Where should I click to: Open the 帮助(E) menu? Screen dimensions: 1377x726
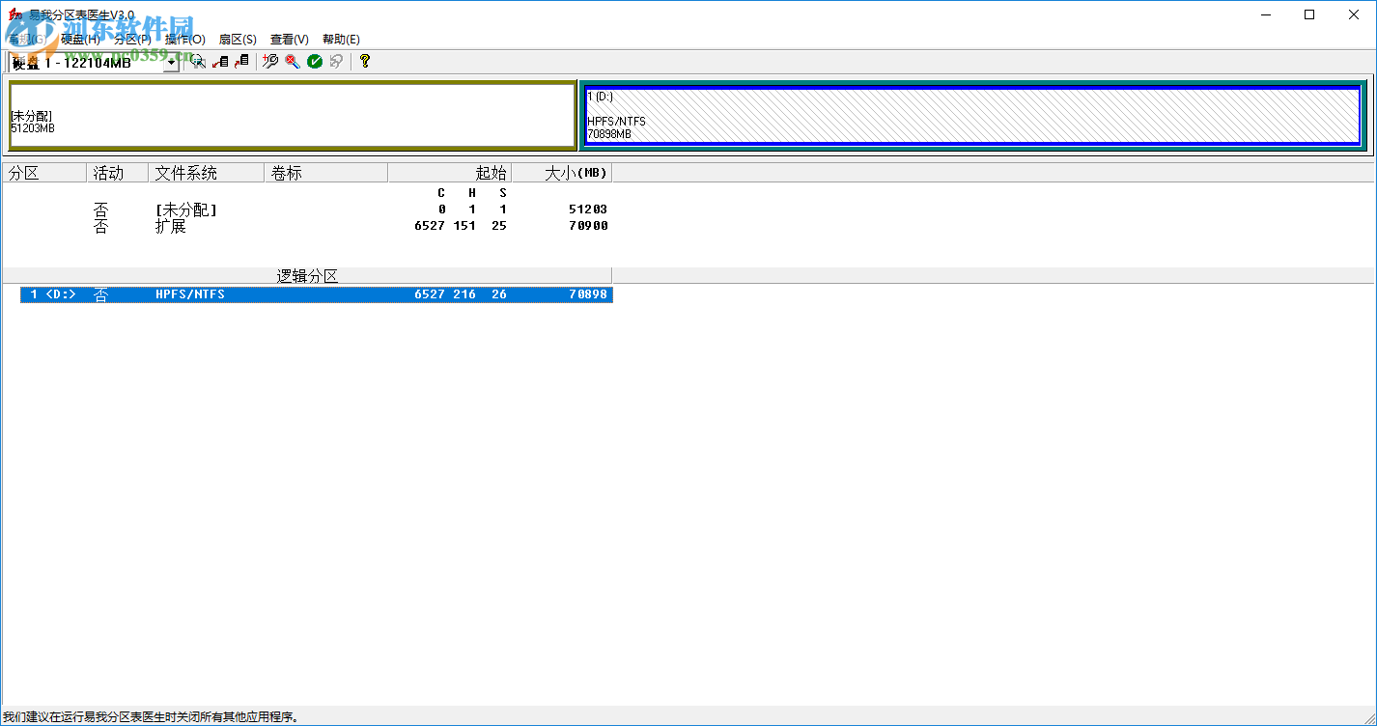341,40
